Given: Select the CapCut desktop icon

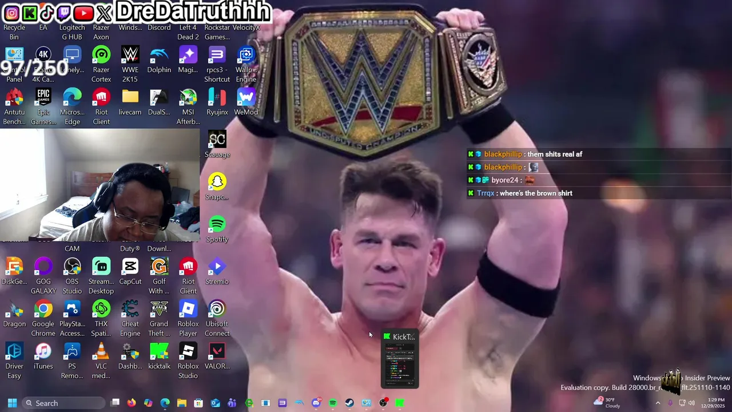Looking at the screenshot, I should click(x=130, y=272).
